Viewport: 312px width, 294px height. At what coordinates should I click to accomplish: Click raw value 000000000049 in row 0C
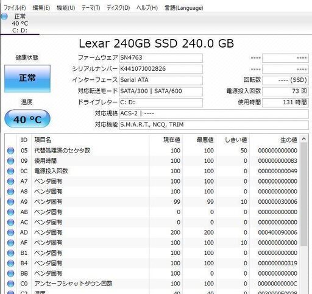277,171
